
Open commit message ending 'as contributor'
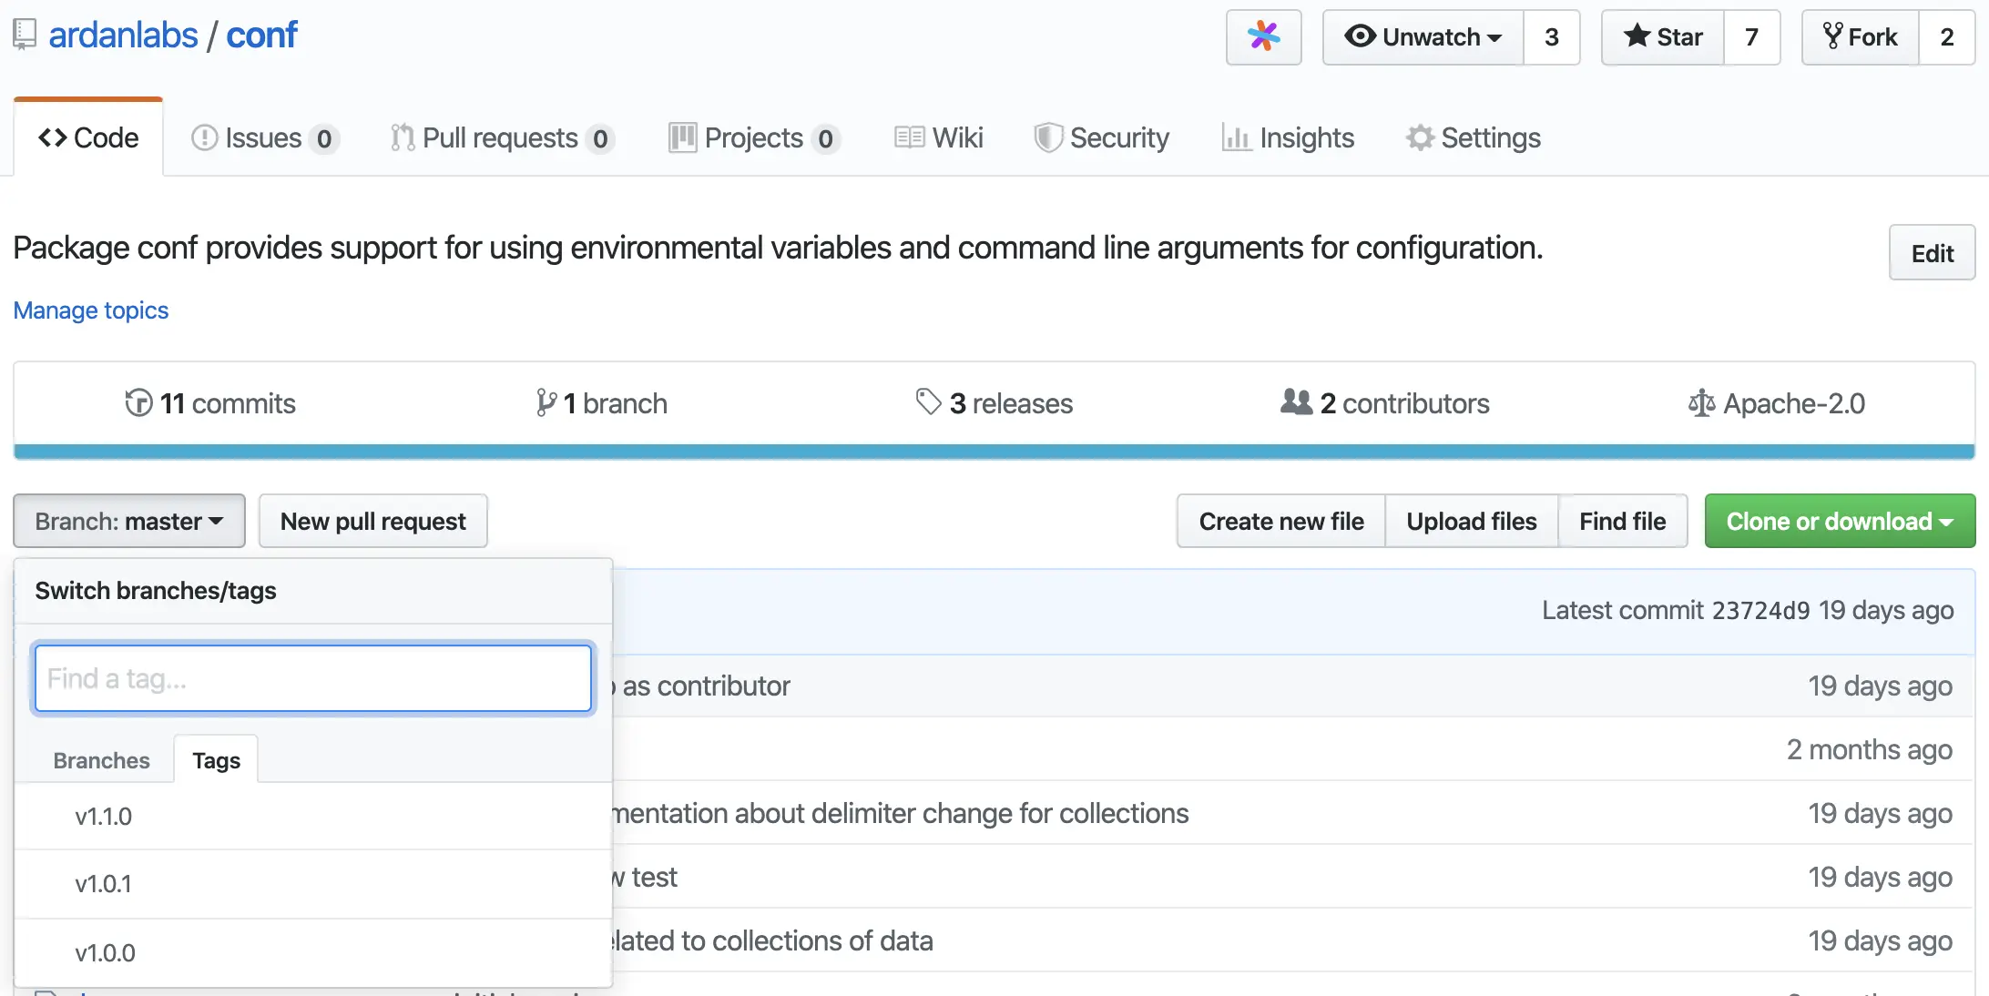coord(701,686)
